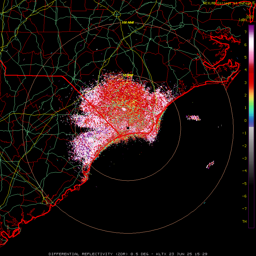Viewport: 256px width, 256px height.
Task: Click the white spot inside the red echo core
Action: coord(124,109)
